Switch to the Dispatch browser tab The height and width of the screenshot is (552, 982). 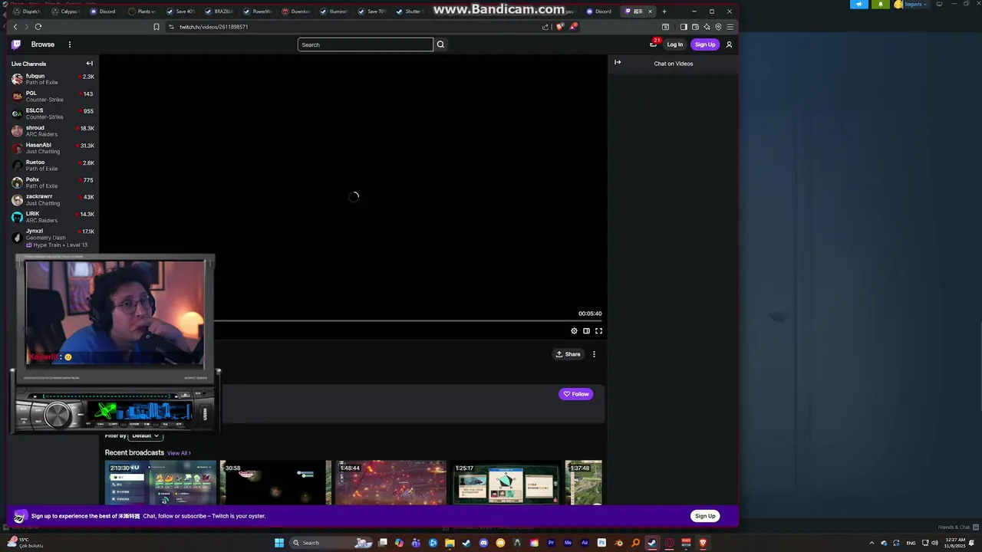[27, 11]
